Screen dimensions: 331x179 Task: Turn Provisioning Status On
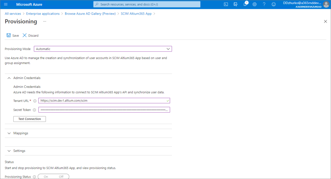click(46, 177)
